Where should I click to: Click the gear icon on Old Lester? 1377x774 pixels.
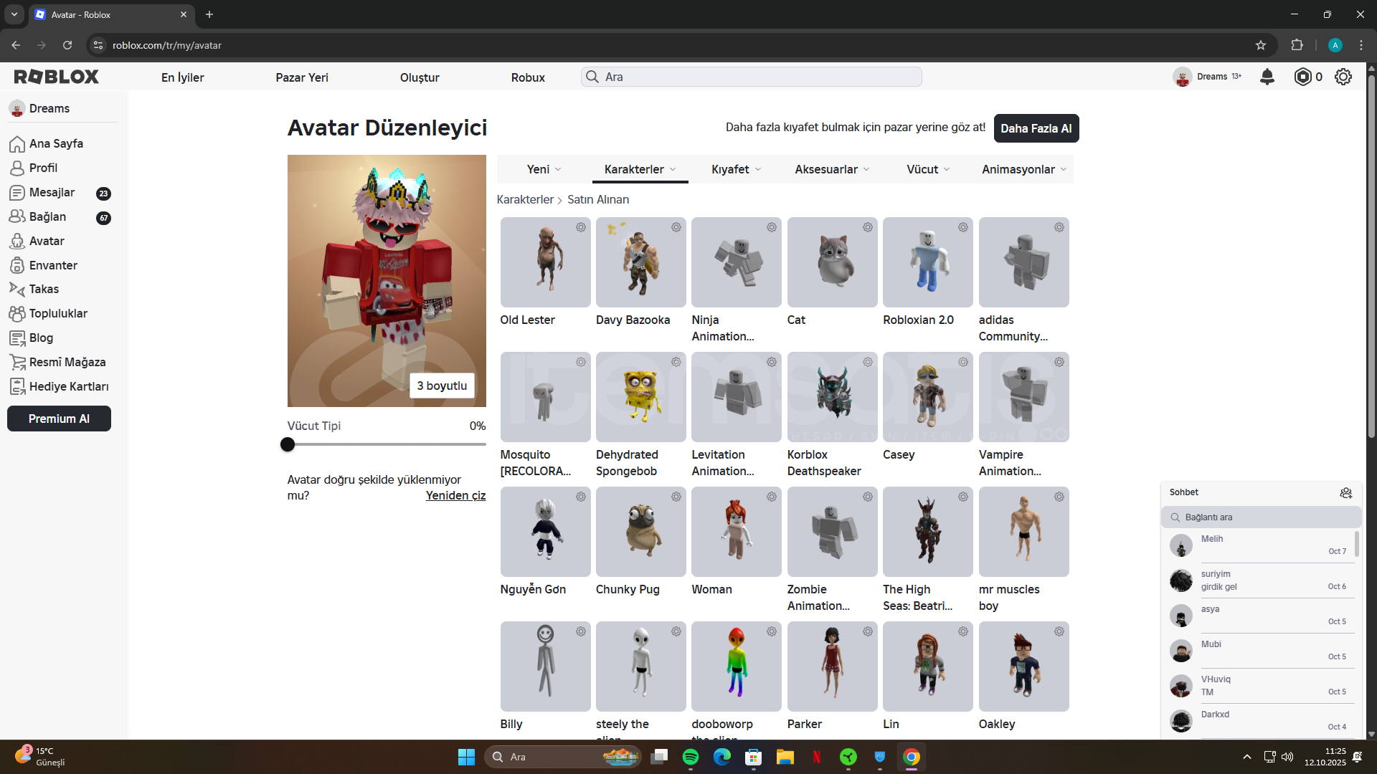coord(580,227)
